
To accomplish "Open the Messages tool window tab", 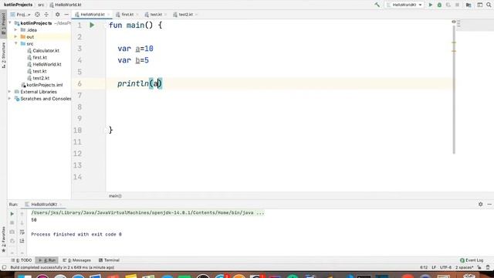I will pos(77,260).
